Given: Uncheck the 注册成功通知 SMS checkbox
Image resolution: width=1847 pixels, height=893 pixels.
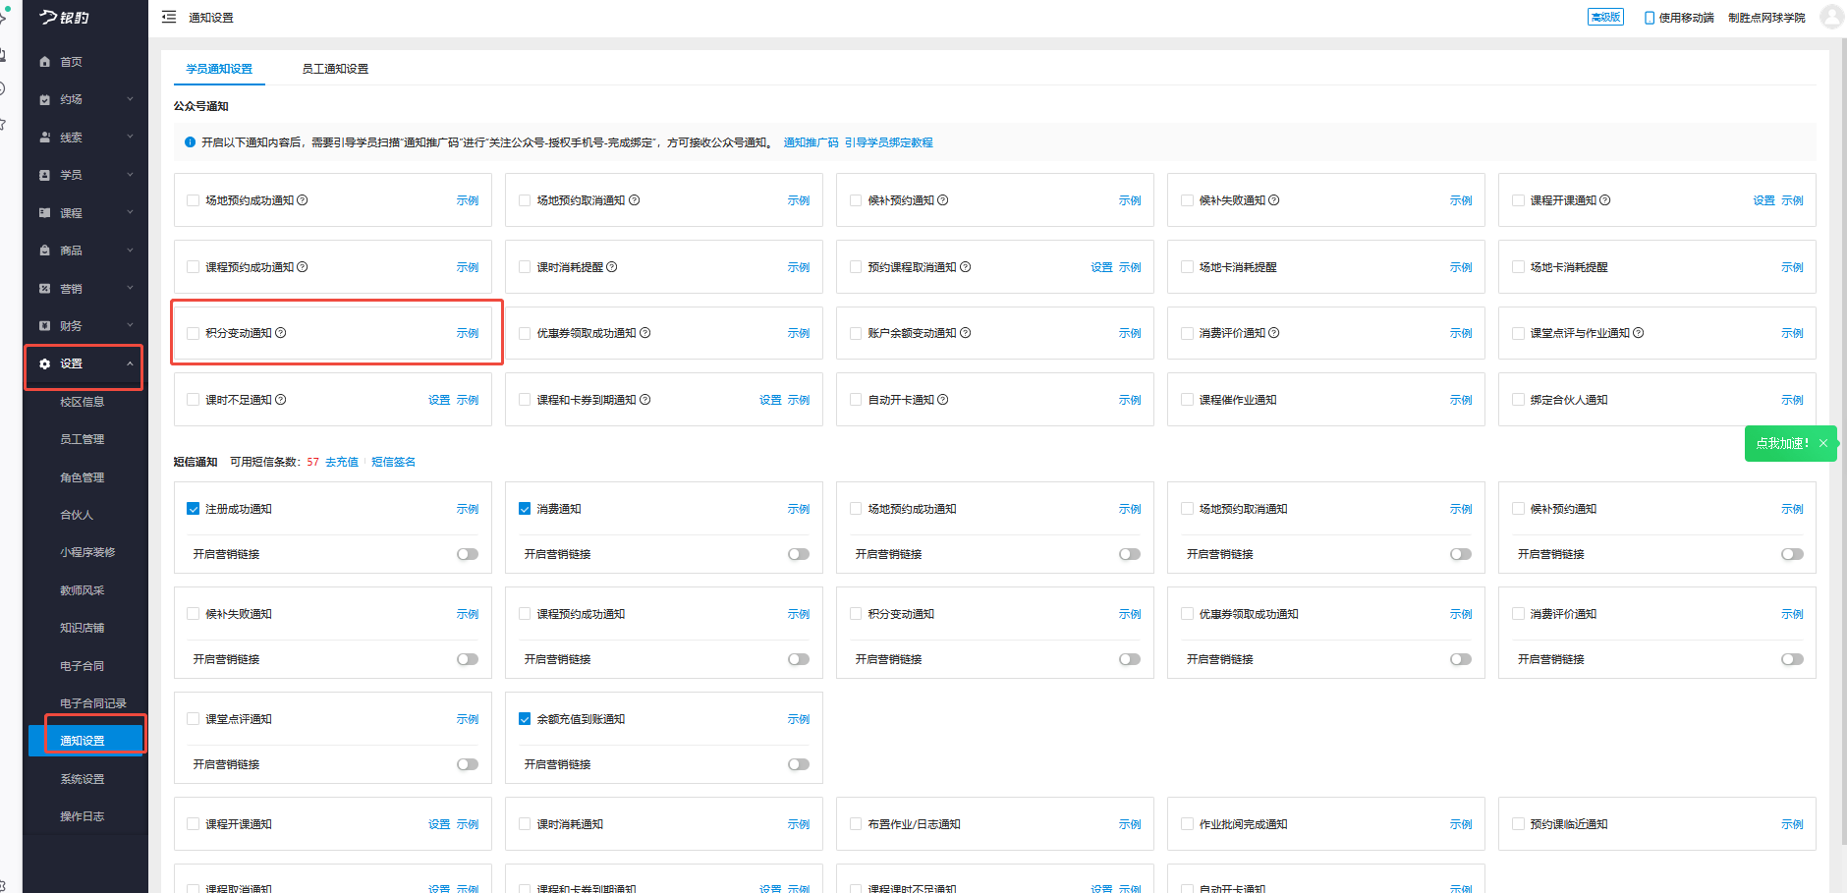Looking at the screenshot, I should 194,509.
